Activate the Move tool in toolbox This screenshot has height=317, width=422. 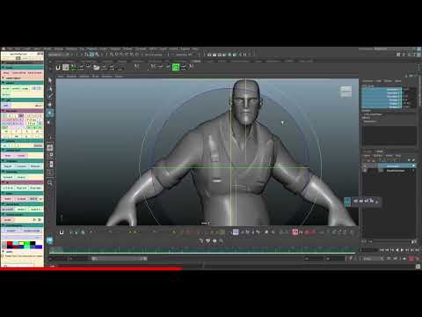pyautogui.click(x=50, y=105)
